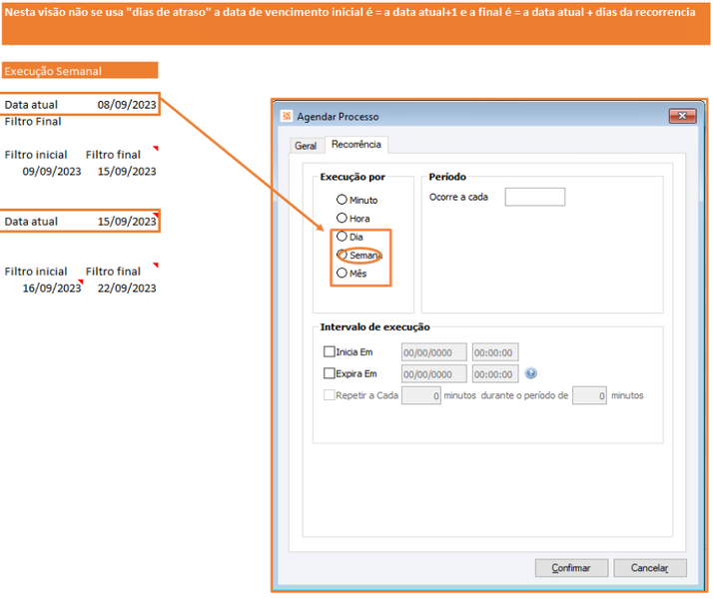Click the Filtro Final label cell
713x598 pixels.
33,122
